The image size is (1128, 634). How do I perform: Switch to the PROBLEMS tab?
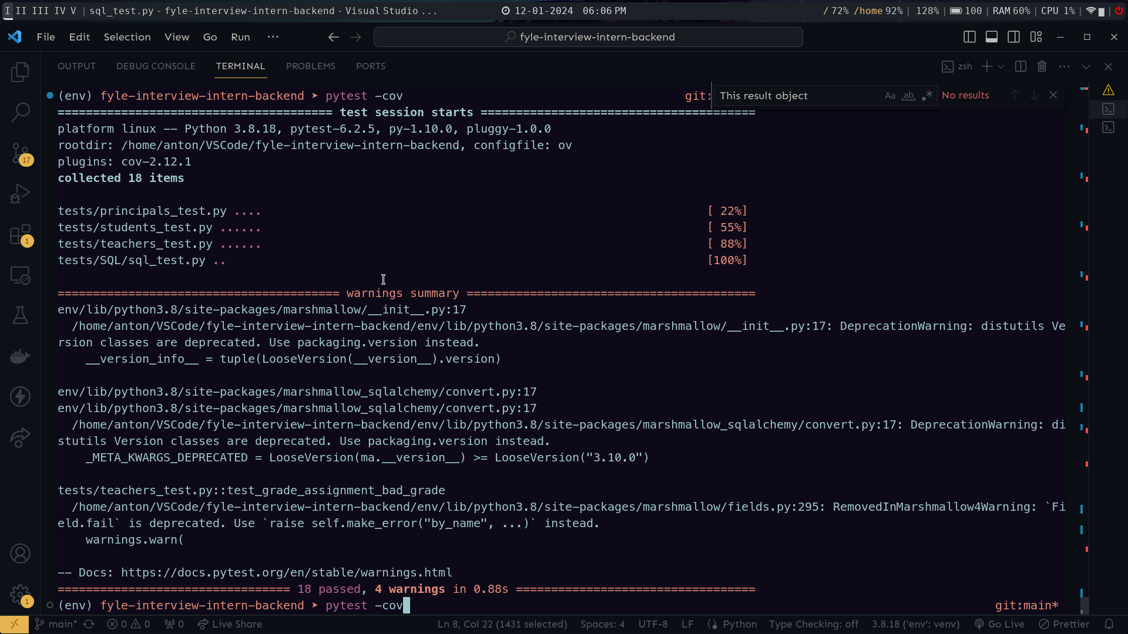point(311,66)
